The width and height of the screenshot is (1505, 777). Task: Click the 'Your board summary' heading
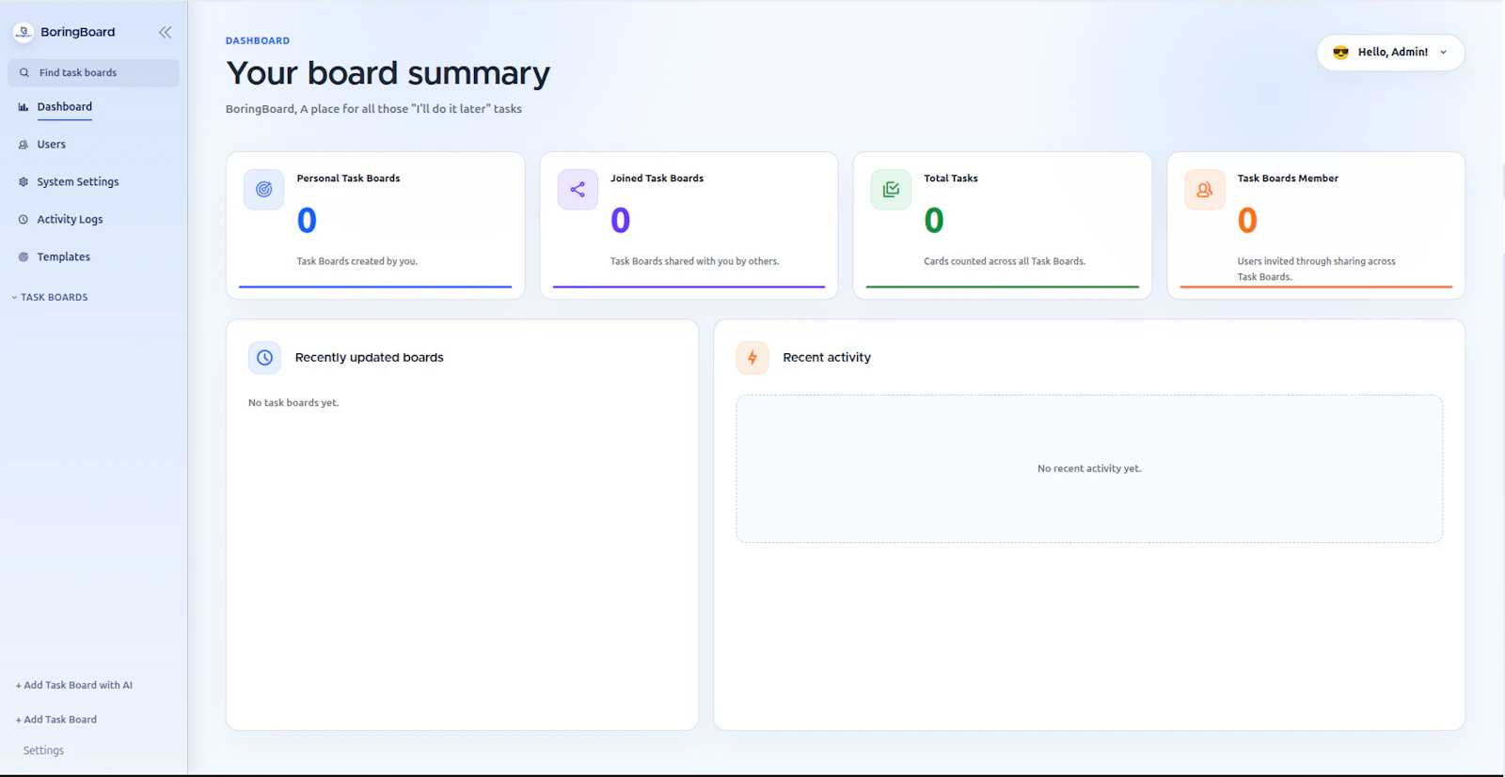(388, 73)
